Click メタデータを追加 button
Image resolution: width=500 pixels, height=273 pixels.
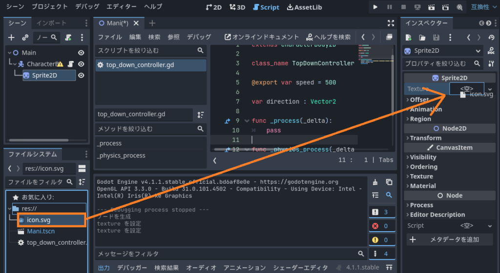(x=450, y=239)
